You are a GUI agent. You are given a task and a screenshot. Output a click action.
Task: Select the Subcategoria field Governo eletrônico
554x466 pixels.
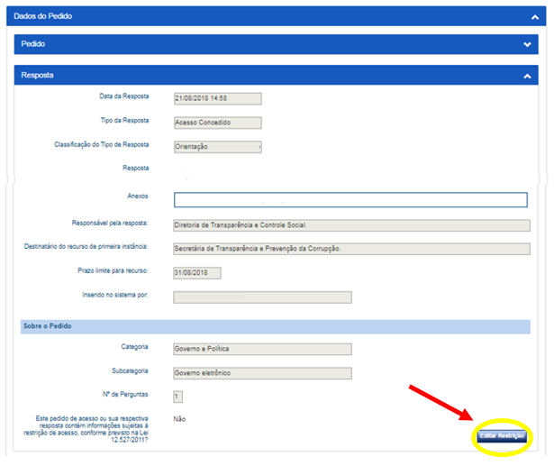pos(261,373)
